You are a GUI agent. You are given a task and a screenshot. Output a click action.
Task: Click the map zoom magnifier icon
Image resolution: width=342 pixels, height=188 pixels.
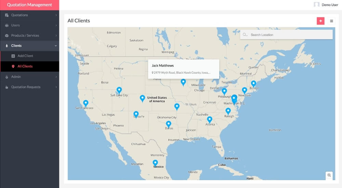(x=329, y=175)
